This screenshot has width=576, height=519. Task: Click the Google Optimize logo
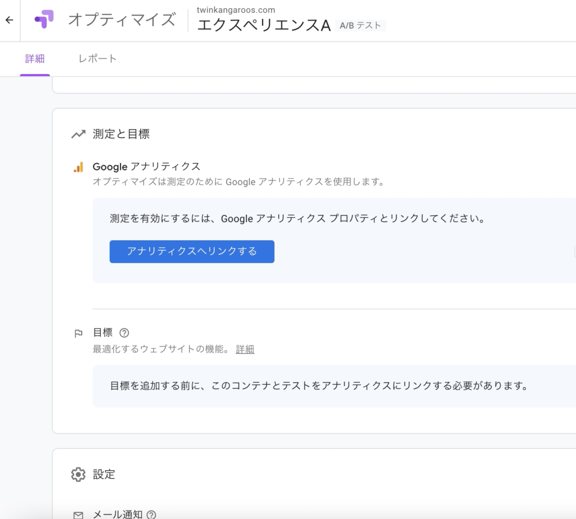click(44, 19)
